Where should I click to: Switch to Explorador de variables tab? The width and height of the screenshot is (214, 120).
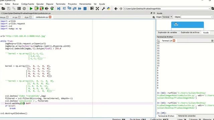coord(168,33)
